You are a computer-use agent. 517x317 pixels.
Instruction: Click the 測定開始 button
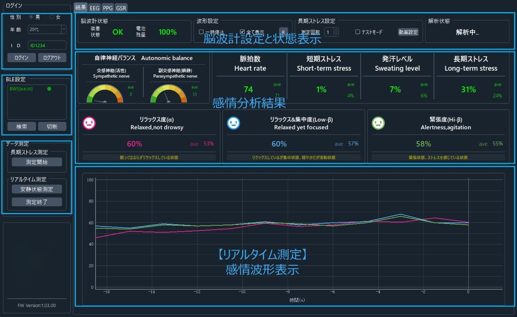pos(37,162)
